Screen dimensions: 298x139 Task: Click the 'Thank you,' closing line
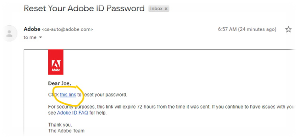60,125
